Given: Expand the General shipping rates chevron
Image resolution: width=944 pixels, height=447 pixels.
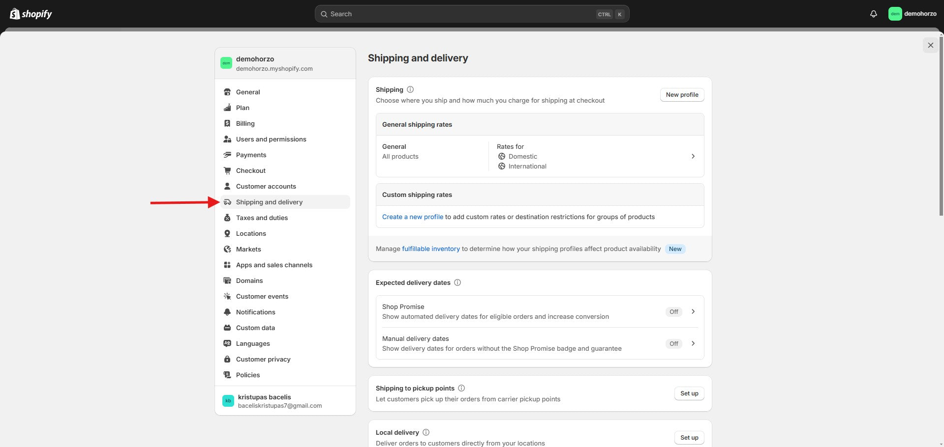Looking at the screenshot, I should [x=693, y=156].
